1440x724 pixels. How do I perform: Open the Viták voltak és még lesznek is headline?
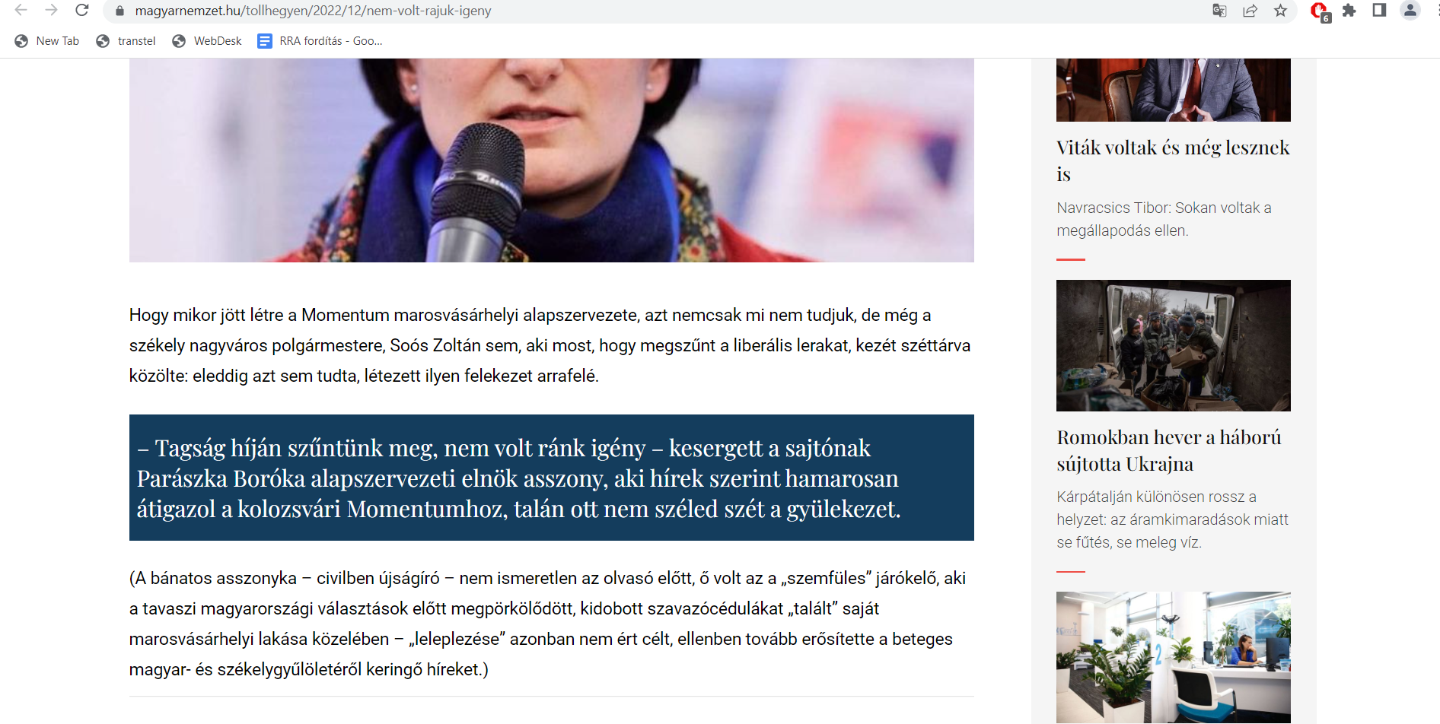coord(1173,160)
